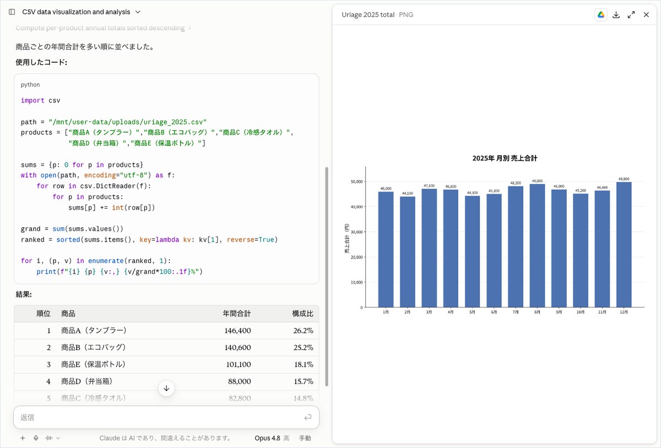Click the 順位 column header

point(44,314)
